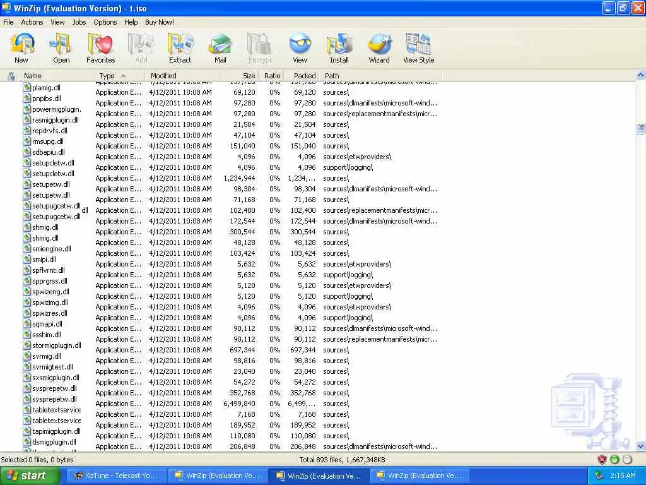Select the rmsupg.dll file icon

point(27,141)
